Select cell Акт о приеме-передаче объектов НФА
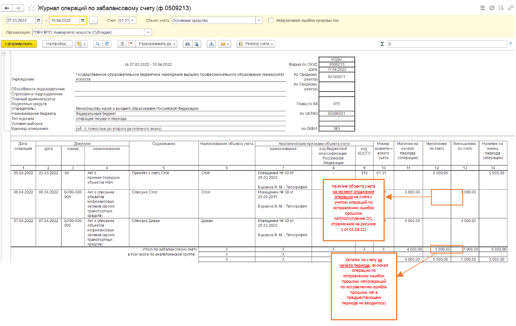 point(107,180)
